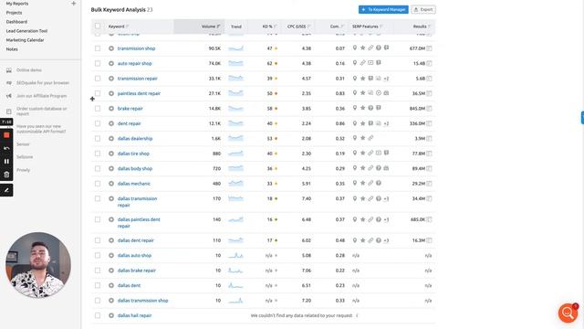Image resolution: width=584 pixels, height=329 pixels.
Task: Click the webcam video bubble
Action: (38, 265)
